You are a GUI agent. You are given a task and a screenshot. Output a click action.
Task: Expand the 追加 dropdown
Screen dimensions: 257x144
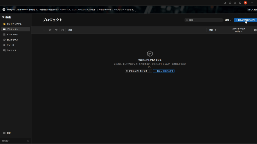(x=228, y=20)
